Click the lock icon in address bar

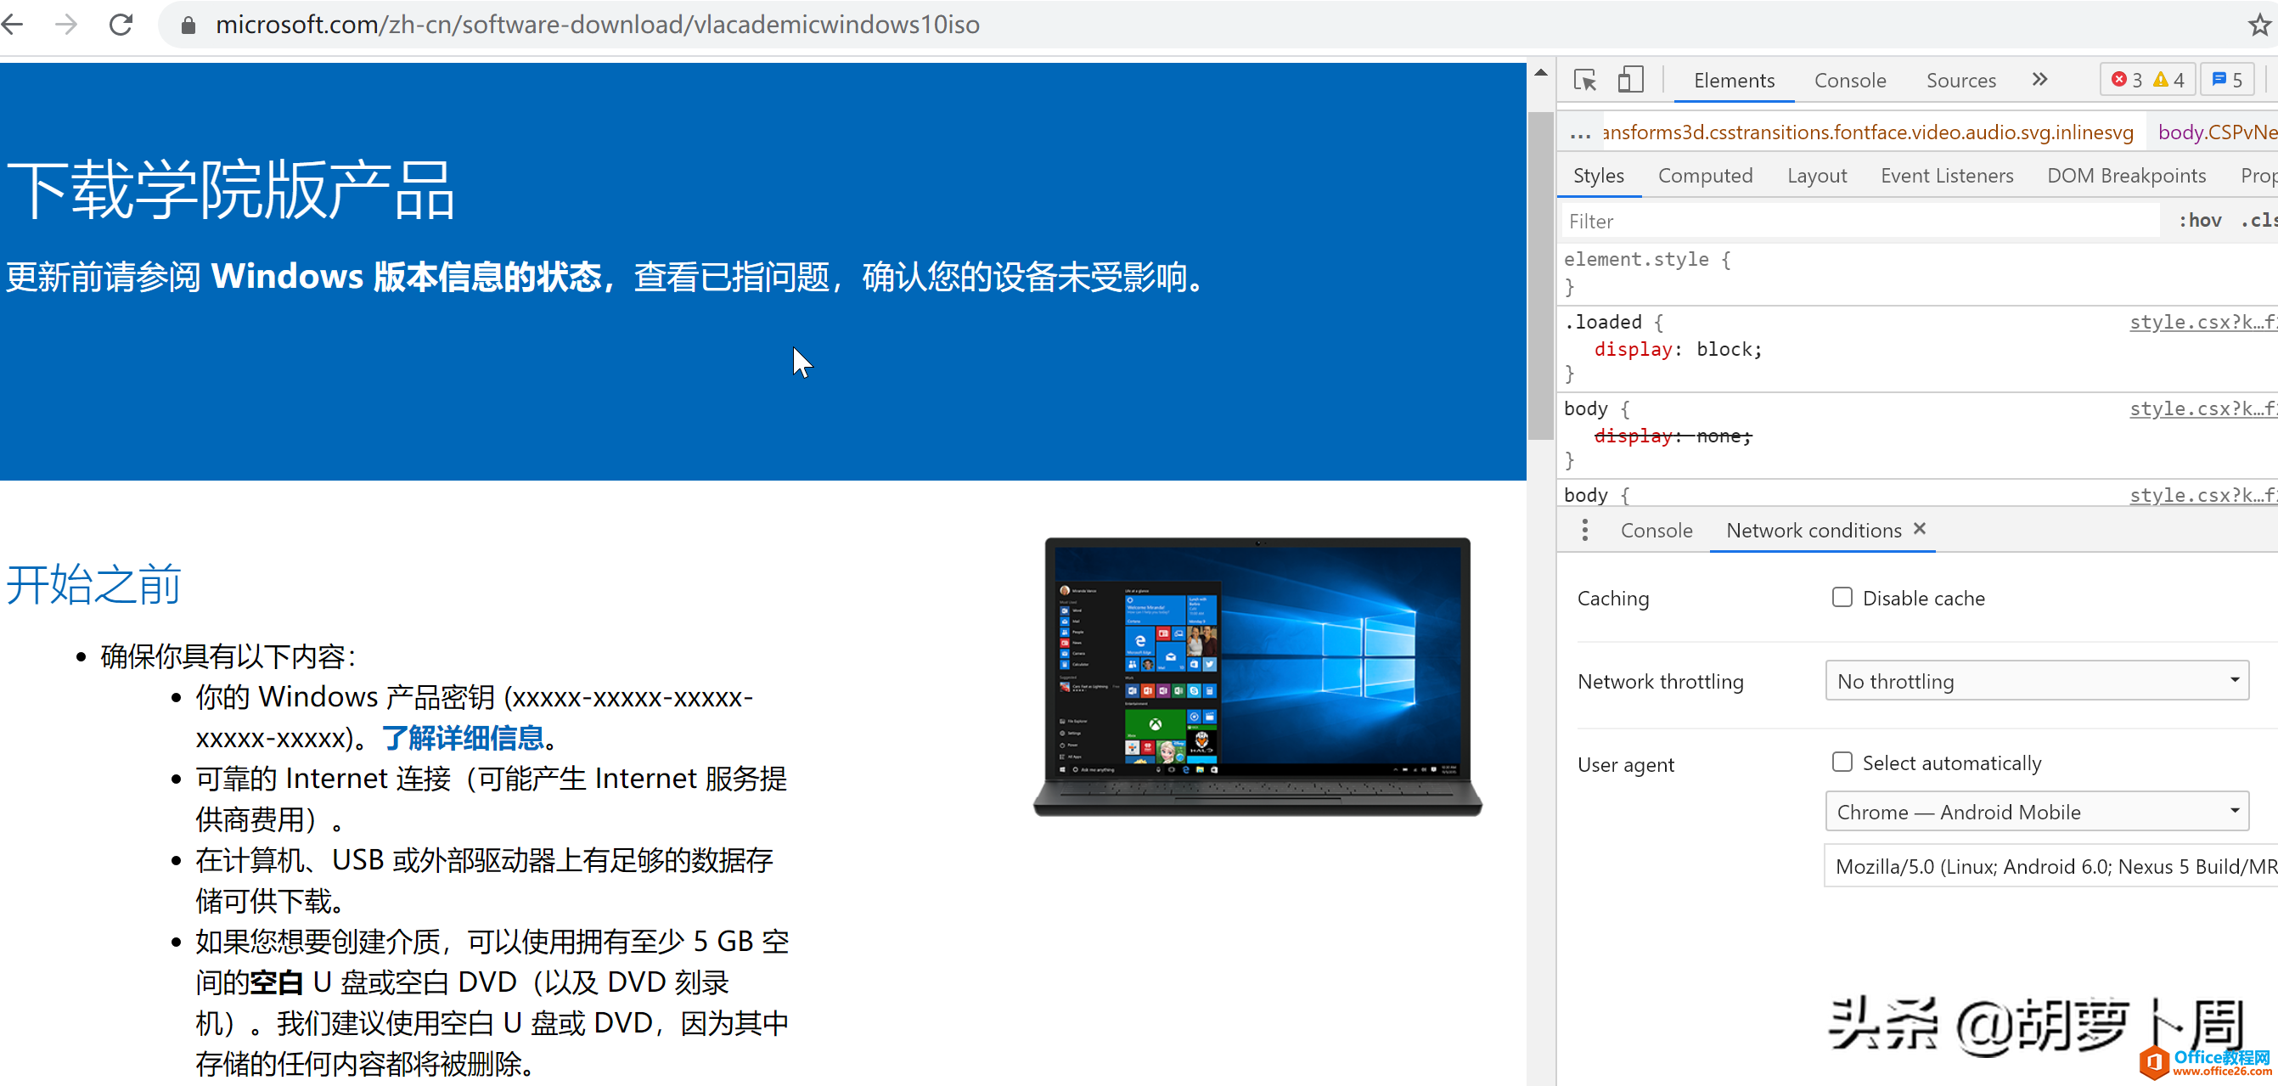tap(188, 25)
